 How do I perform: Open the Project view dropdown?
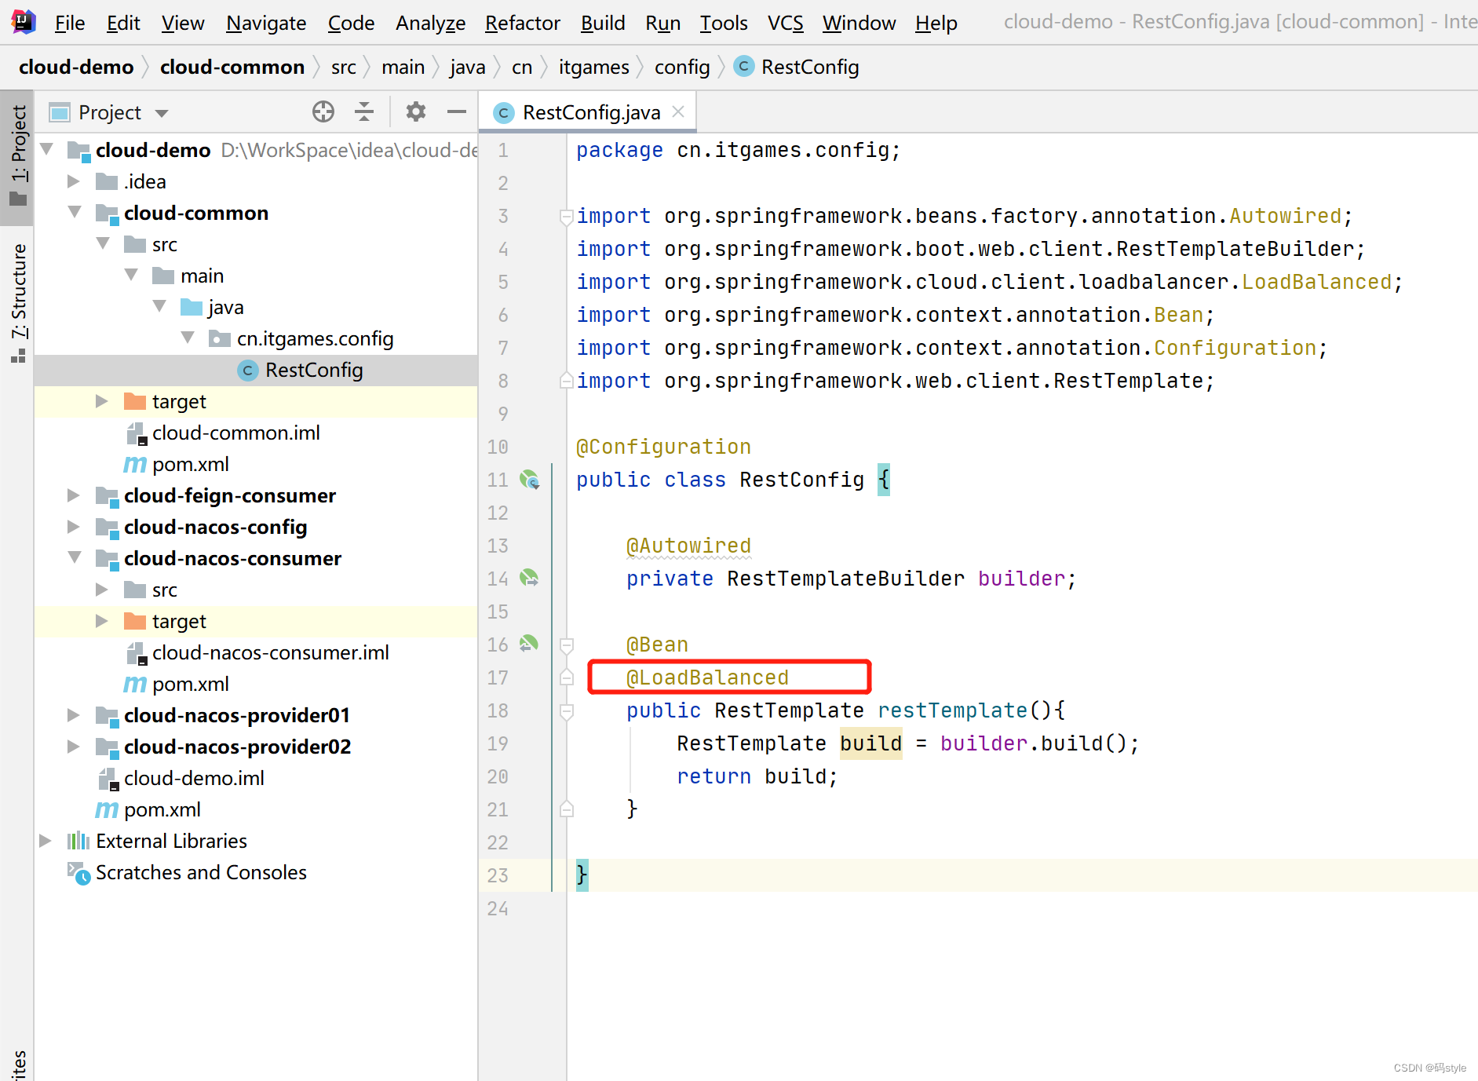[x=162, y=113]
